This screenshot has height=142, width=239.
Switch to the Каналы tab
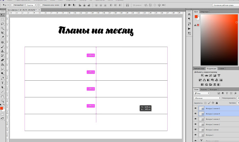(x=204, y=90)
